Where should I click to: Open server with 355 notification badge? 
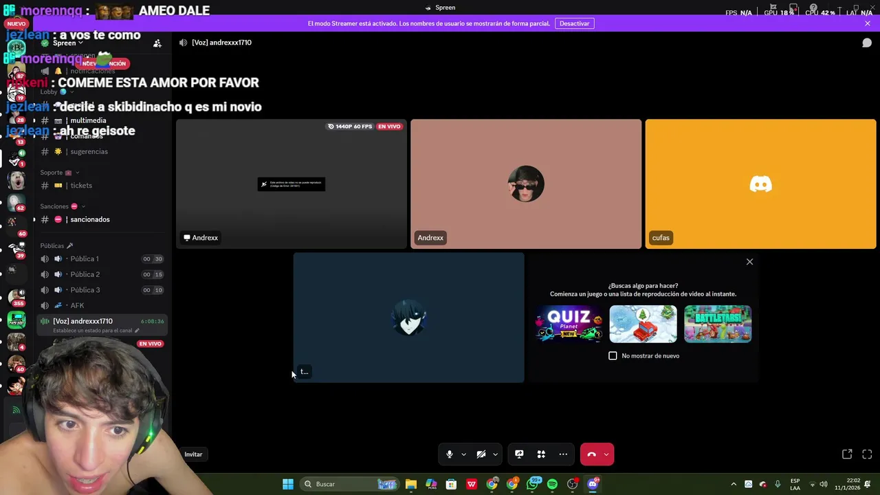[x=16, y=298]
